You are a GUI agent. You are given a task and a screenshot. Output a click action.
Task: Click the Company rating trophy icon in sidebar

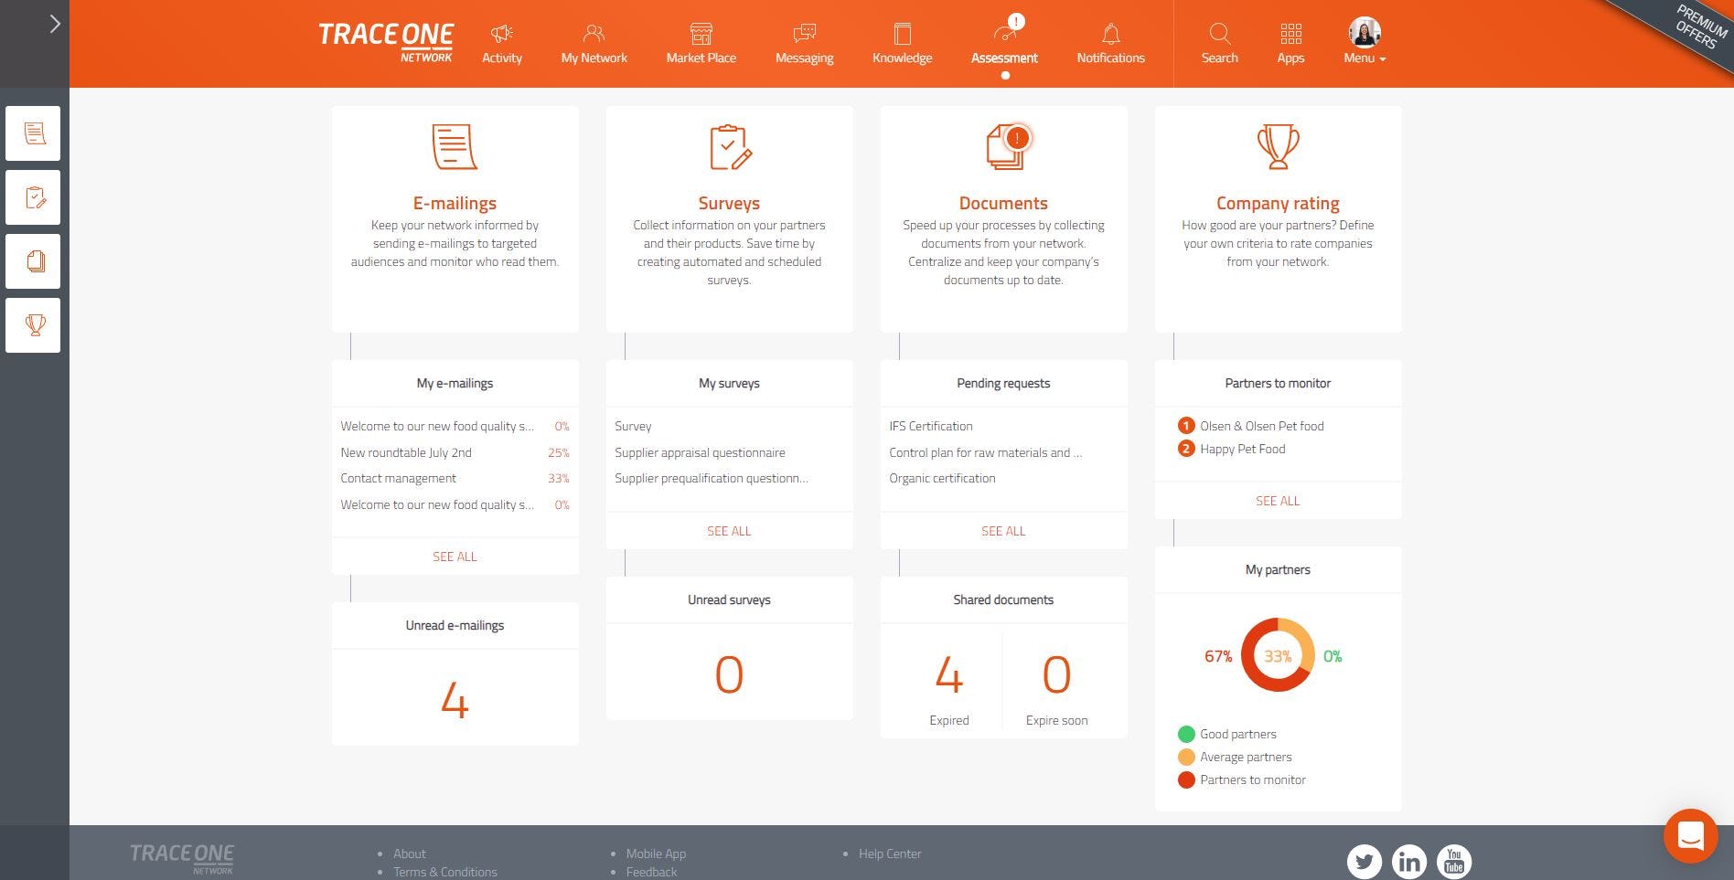(x=33, y=324)
